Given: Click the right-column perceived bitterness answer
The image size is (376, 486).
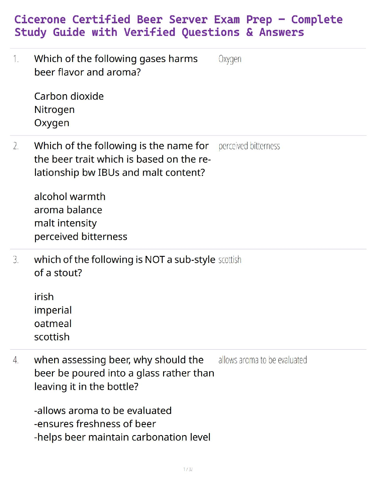Looking at the screenshot, I should click(x=249, y=146).
